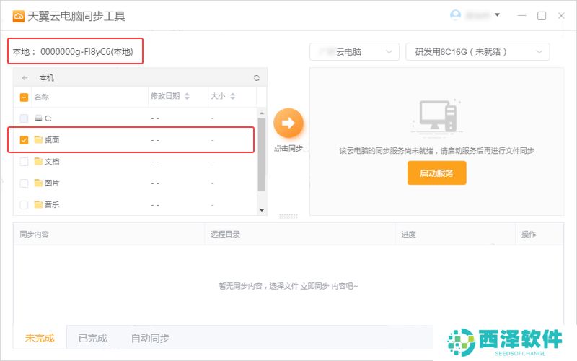The height and width of the screenshot is (361, 577).
Task: Check the 文档 folder checkbox
Action: tap(24, 161)
